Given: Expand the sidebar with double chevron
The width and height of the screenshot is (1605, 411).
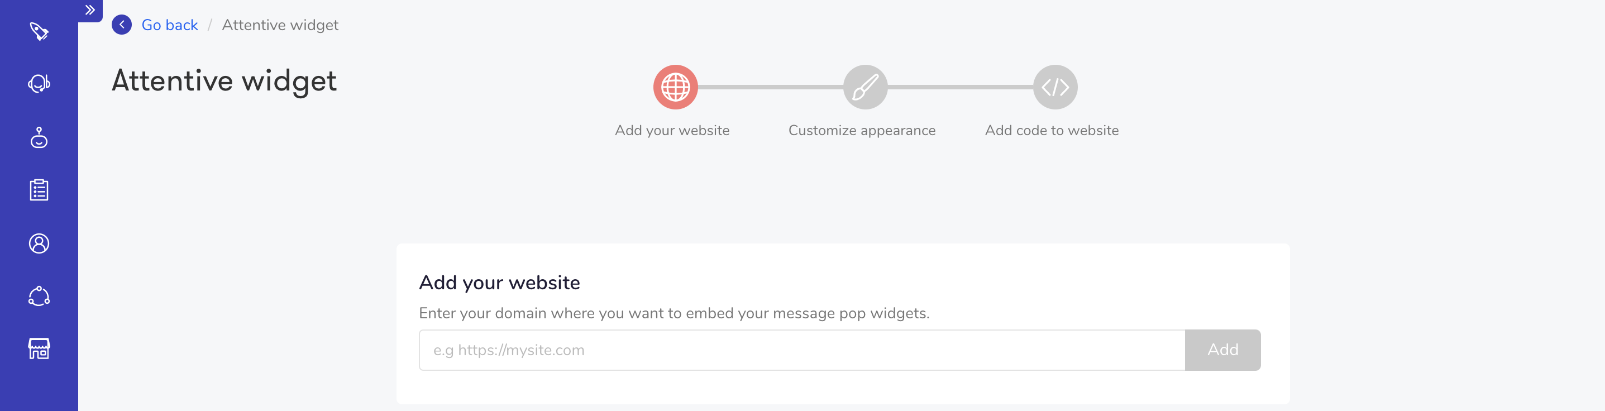Looking at the screenshot, I should point(90,10).
